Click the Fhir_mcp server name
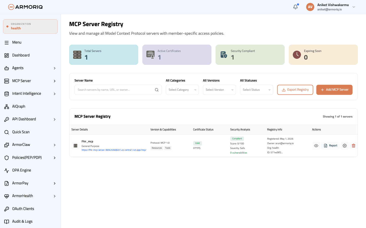Screen dimensions: 366x228 pyautogui.click(x=87, y=141)
